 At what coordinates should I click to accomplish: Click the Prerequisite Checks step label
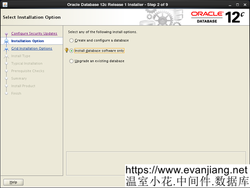tap(27, 71)
